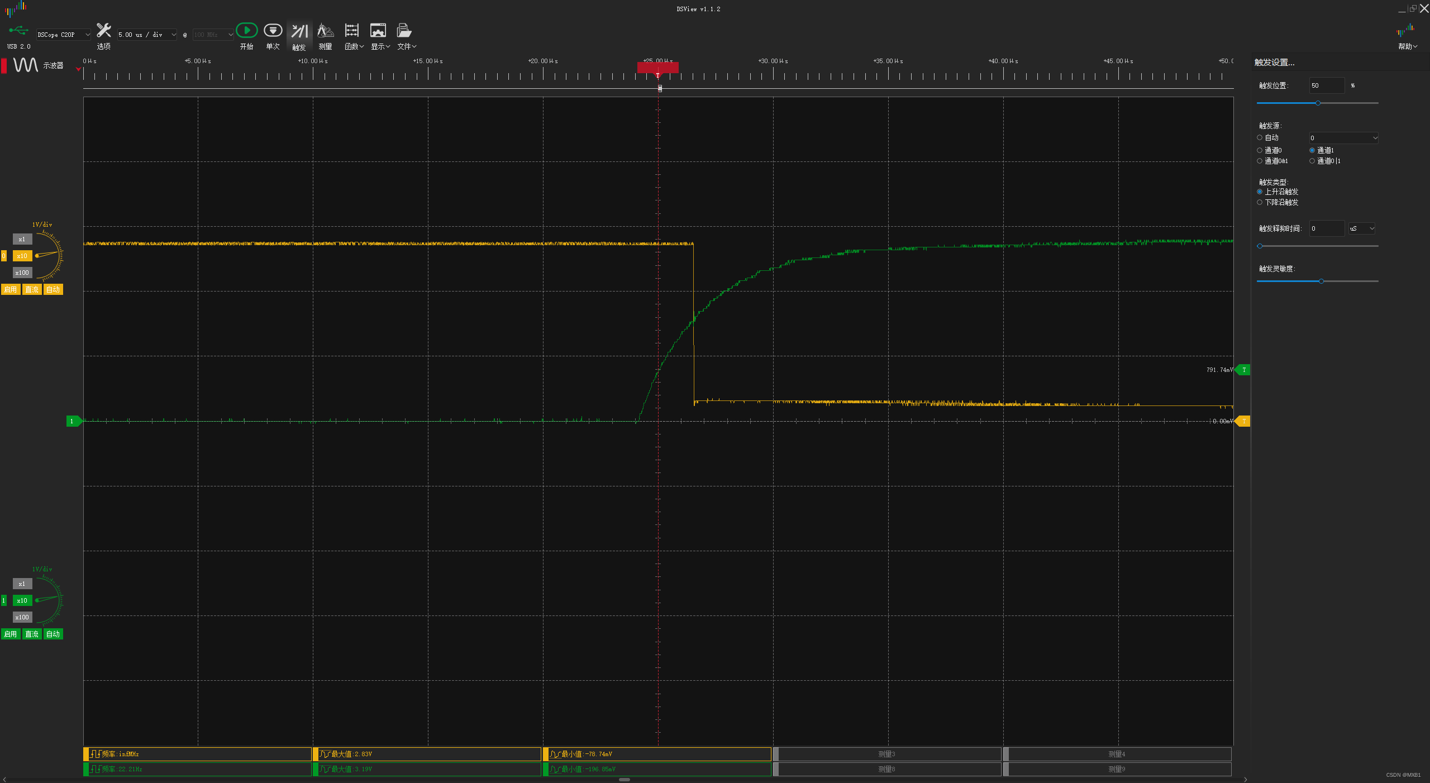Click the Single capture (单次) icon
The width and height of the screenshot is (1430, 783).
[x=273, y=31]
